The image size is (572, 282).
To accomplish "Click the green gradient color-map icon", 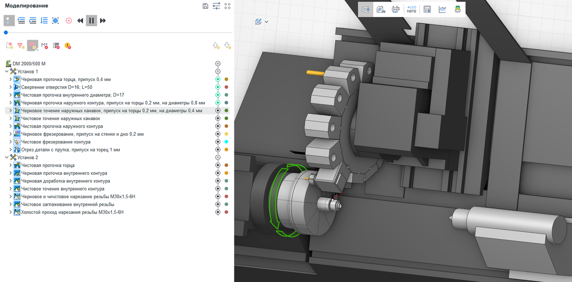I will click(458, 9).
